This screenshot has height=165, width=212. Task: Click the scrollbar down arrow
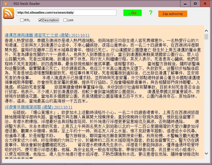[x=206, y=153]
